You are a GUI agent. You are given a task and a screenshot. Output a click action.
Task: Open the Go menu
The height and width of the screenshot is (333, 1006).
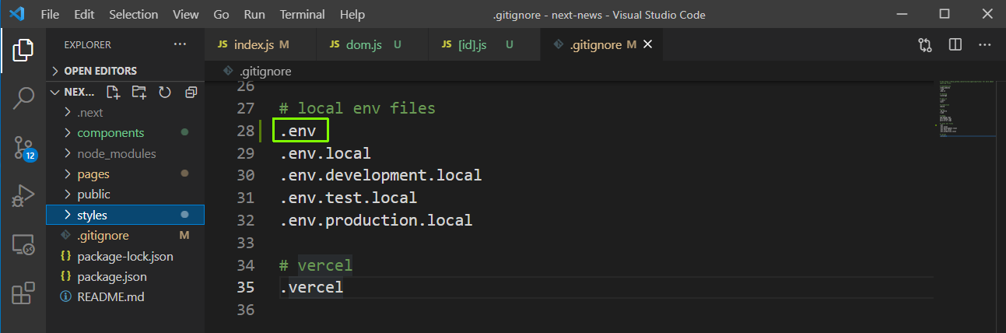[221, 15]
